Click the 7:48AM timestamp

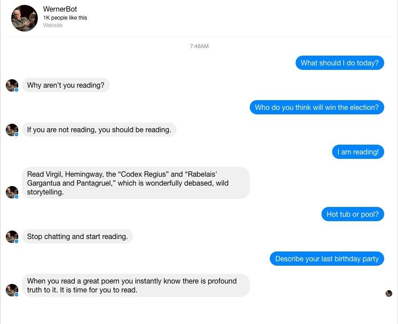199,46
